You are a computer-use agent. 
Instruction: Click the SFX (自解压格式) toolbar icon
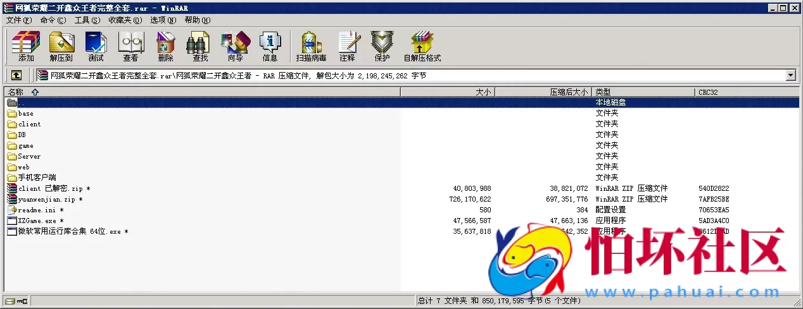[422, 47]
